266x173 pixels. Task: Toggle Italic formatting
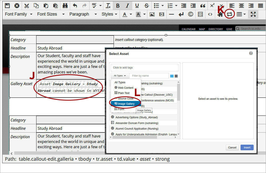pyautogui.click(x=127, y=6)
